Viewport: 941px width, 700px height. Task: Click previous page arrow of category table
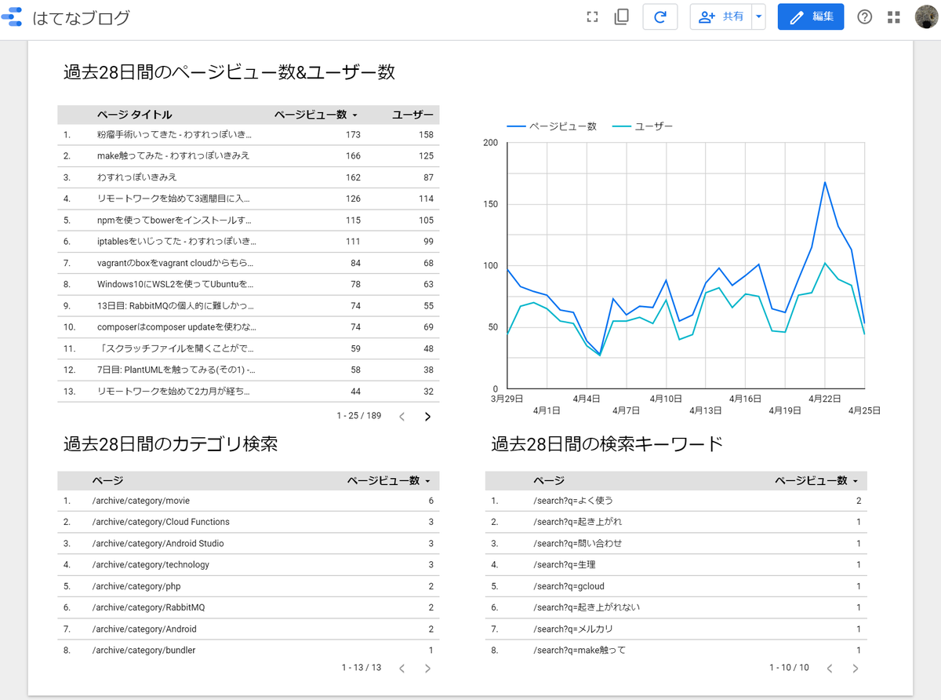coord(402,669)
